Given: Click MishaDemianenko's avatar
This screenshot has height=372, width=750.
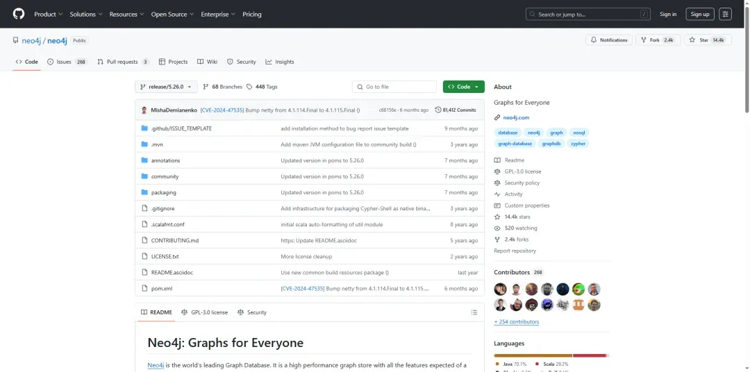Looking at the screenshot, I should (144, 110).
